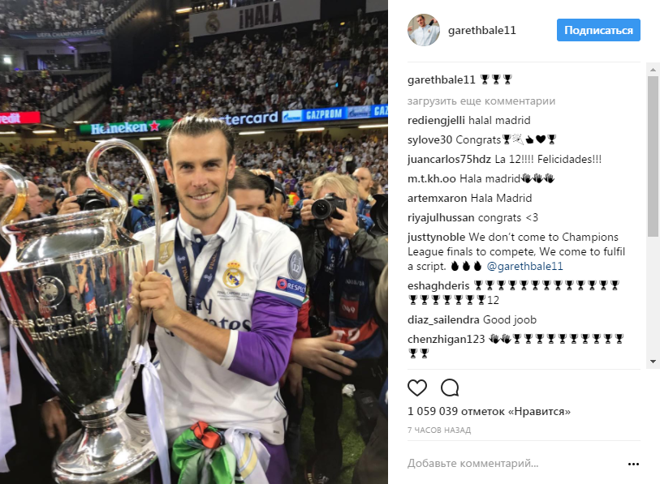660x484 pixels.
Task: Click the scrollbar down arrow
Action: (653, 362)
